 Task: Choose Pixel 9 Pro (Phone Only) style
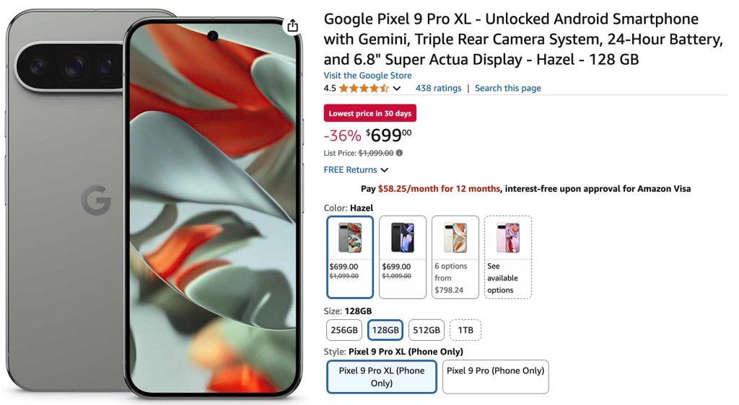tap(496, 376)
